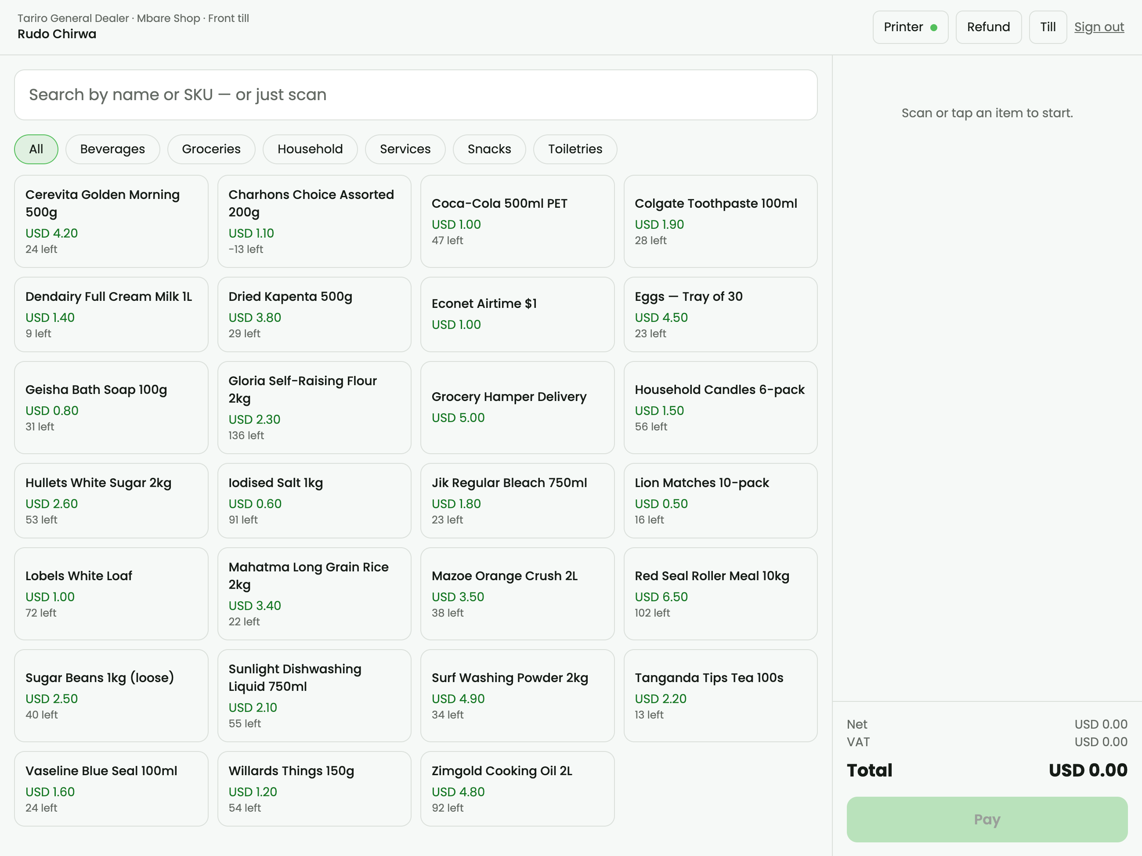Tap the Dried Kapenta 500g card
Viewport: 1142px width, 856px height.
[x=314, y=314]
